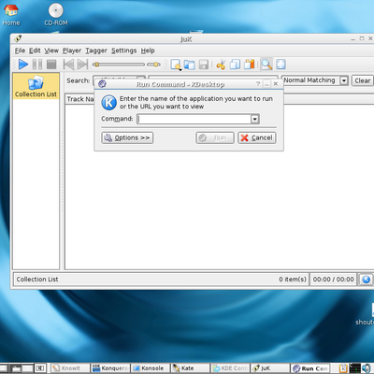Open the Edit menu in JuK
The height and width of the screenshot is (374, 374).
coord(35,50)
